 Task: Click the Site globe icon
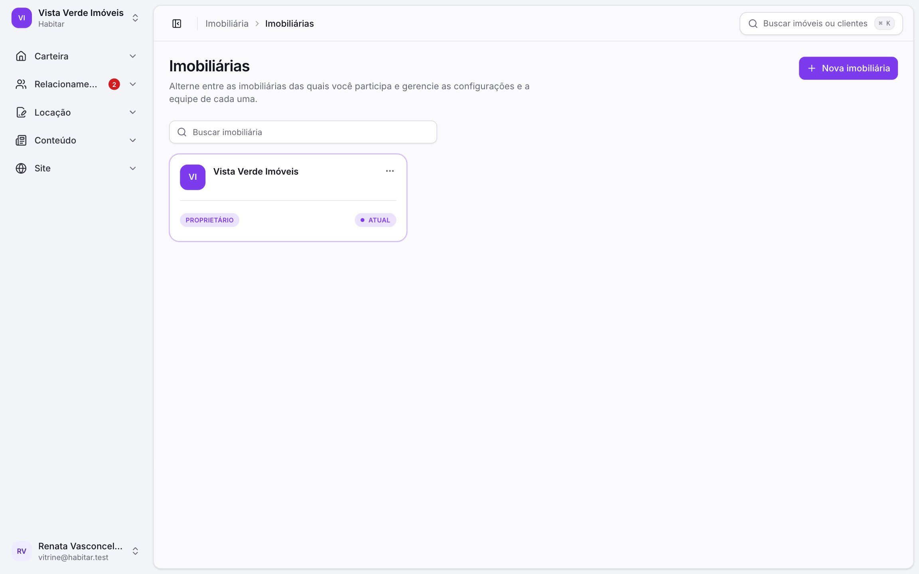point(21,168)
